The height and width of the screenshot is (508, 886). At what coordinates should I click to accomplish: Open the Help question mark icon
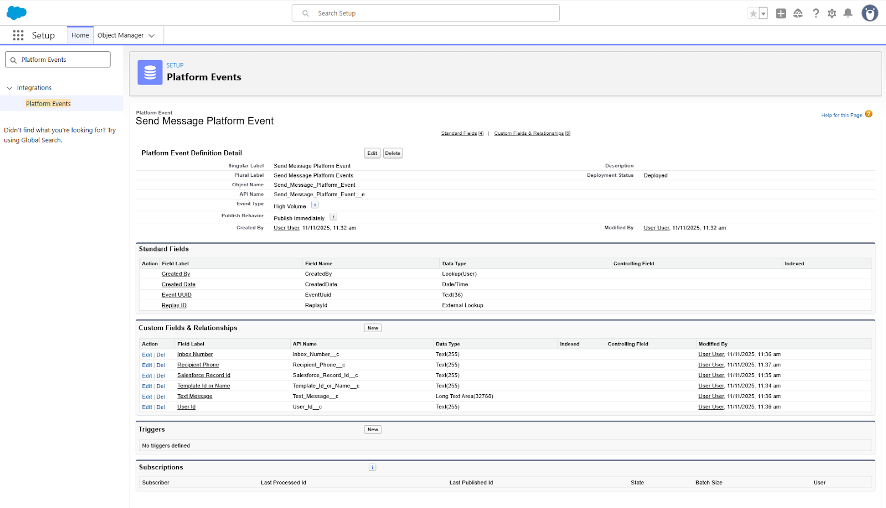click(816, 13)
